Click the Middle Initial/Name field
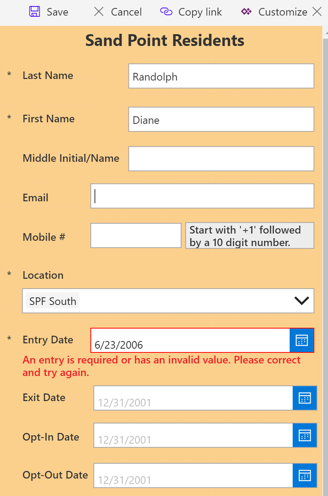Image resolution: width=328 pixels, height=496 pixels. tap(221, 158)
